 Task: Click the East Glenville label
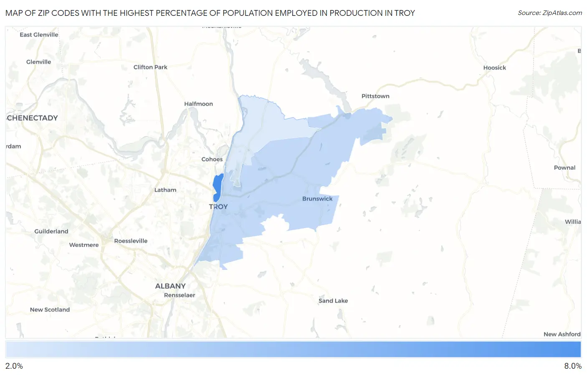coord(39,35)
